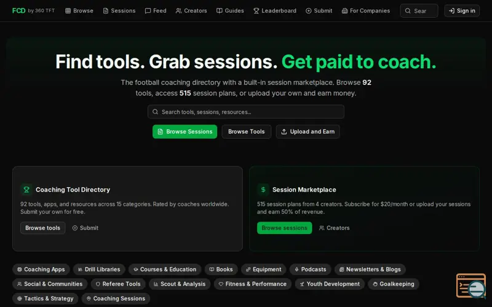Focus the top-bar search box
492x307 pixels.
point(419,10)
